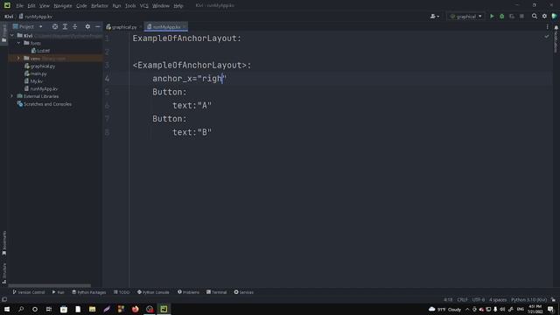Open Run tool window at bottom

pyautogui.click(x=58, y=292)
